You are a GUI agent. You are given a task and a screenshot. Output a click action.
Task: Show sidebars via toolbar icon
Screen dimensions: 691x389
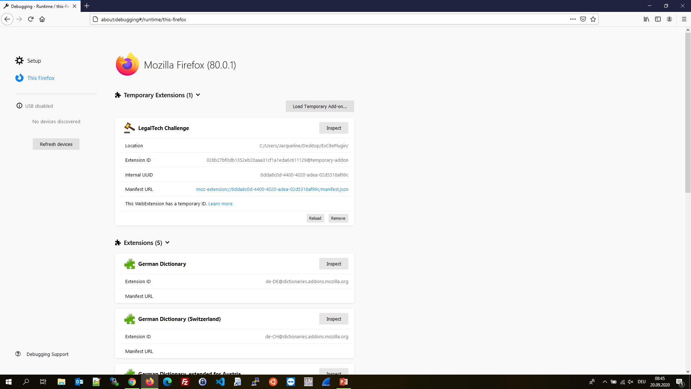[658, 19]
